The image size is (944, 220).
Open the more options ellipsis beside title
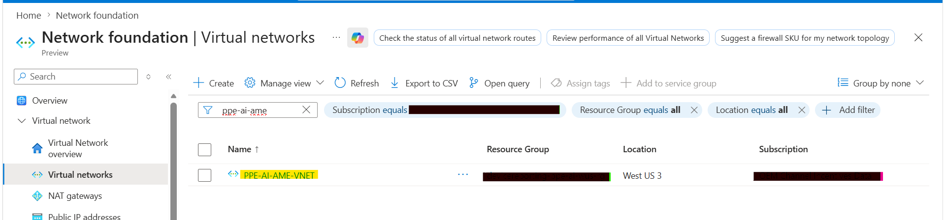(x=336, y=37)
